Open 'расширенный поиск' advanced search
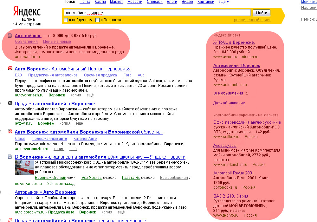 point(252,20)
